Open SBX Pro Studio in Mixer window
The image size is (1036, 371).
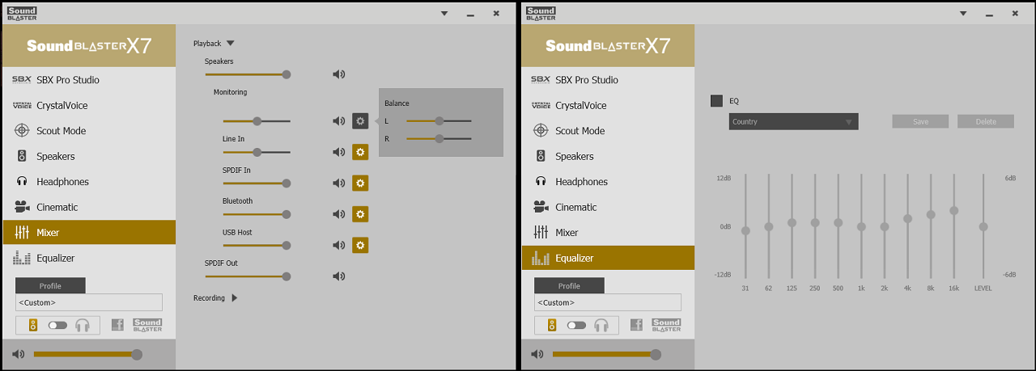pyautogui.click(x=89, y=80)
